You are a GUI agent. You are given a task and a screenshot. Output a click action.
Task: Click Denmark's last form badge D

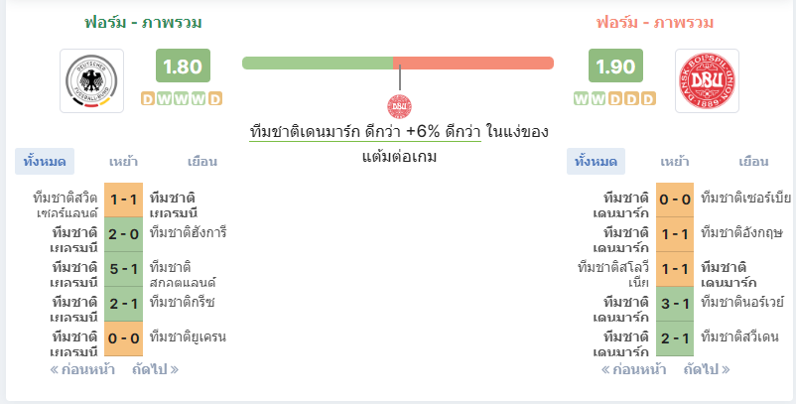coord(648,98)
